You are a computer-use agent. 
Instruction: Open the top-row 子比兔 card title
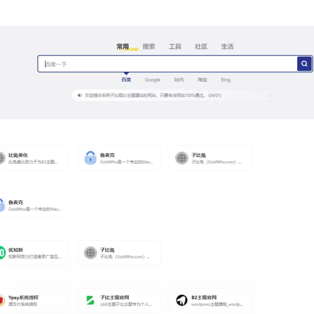[x=199, y=155]
